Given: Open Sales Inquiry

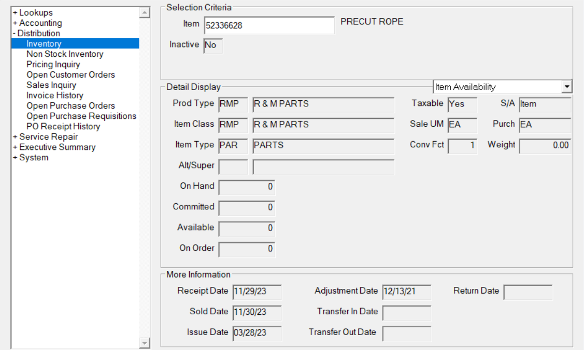Looking at the screenshot, I should (51, 85).
